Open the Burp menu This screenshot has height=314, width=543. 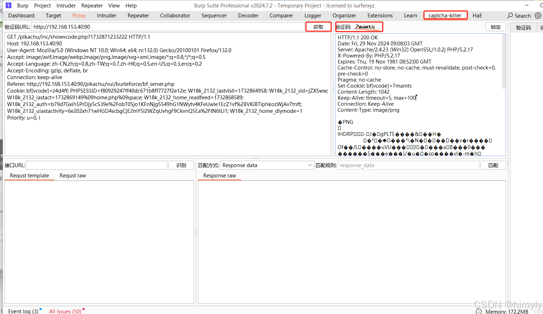coord(23,5)
